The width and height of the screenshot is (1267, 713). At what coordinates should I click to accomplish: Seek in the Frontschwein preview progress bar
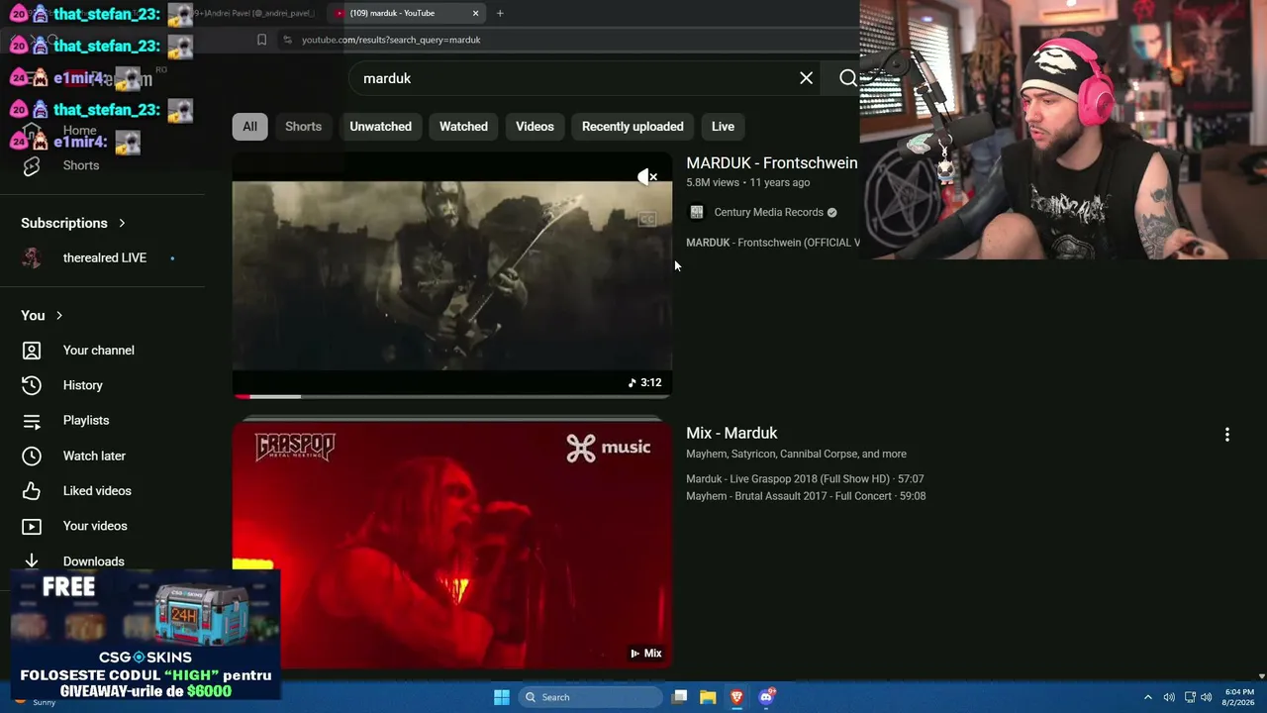pyautogui.click(x=452, y=396)
